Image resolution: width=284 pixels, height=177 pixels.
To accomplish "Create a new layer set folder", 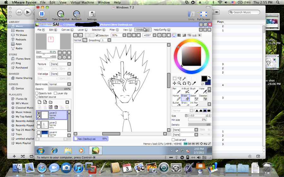I will [x=50, y=102].
